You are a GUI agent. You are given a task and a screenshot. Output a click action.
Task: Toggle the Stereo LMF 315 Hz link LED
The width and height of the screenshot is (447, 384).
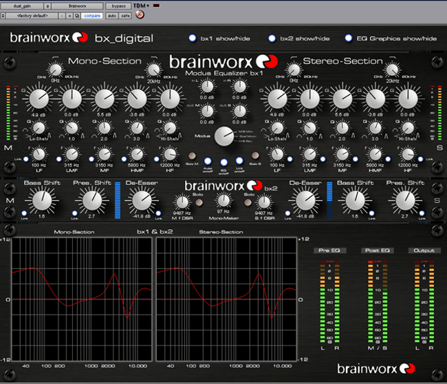(x=323, y=159)
